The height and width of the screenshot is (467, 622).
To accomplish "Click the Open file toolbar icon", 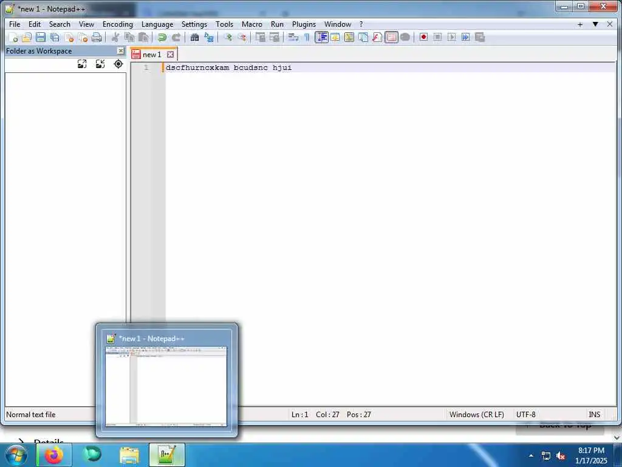I will point(27,37).
